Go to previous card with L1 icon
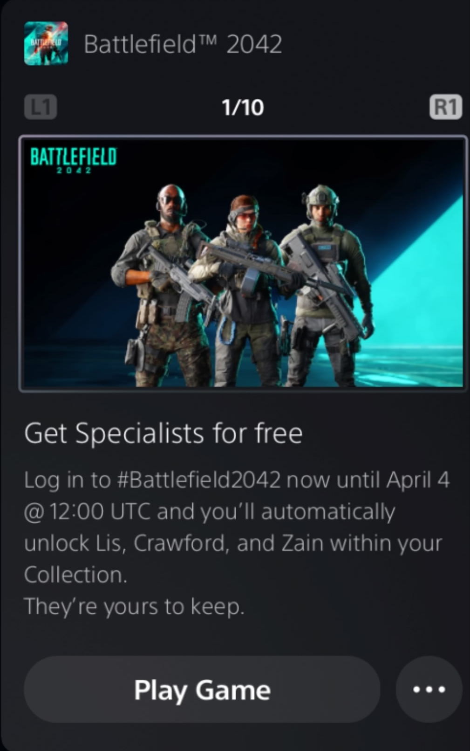 (41, 107)
